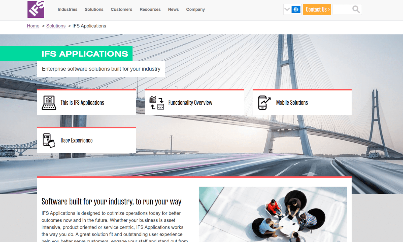The height and width of the screenshot is (242, 403).
Task: Click the IFS logo
Action: tap(36, 9)
